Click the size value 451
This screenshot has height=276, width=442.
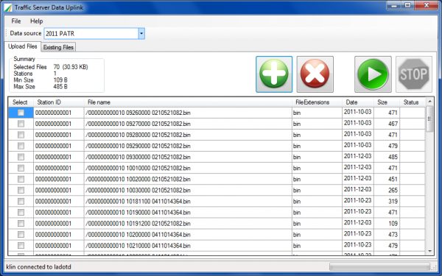[x=393, y=180]
